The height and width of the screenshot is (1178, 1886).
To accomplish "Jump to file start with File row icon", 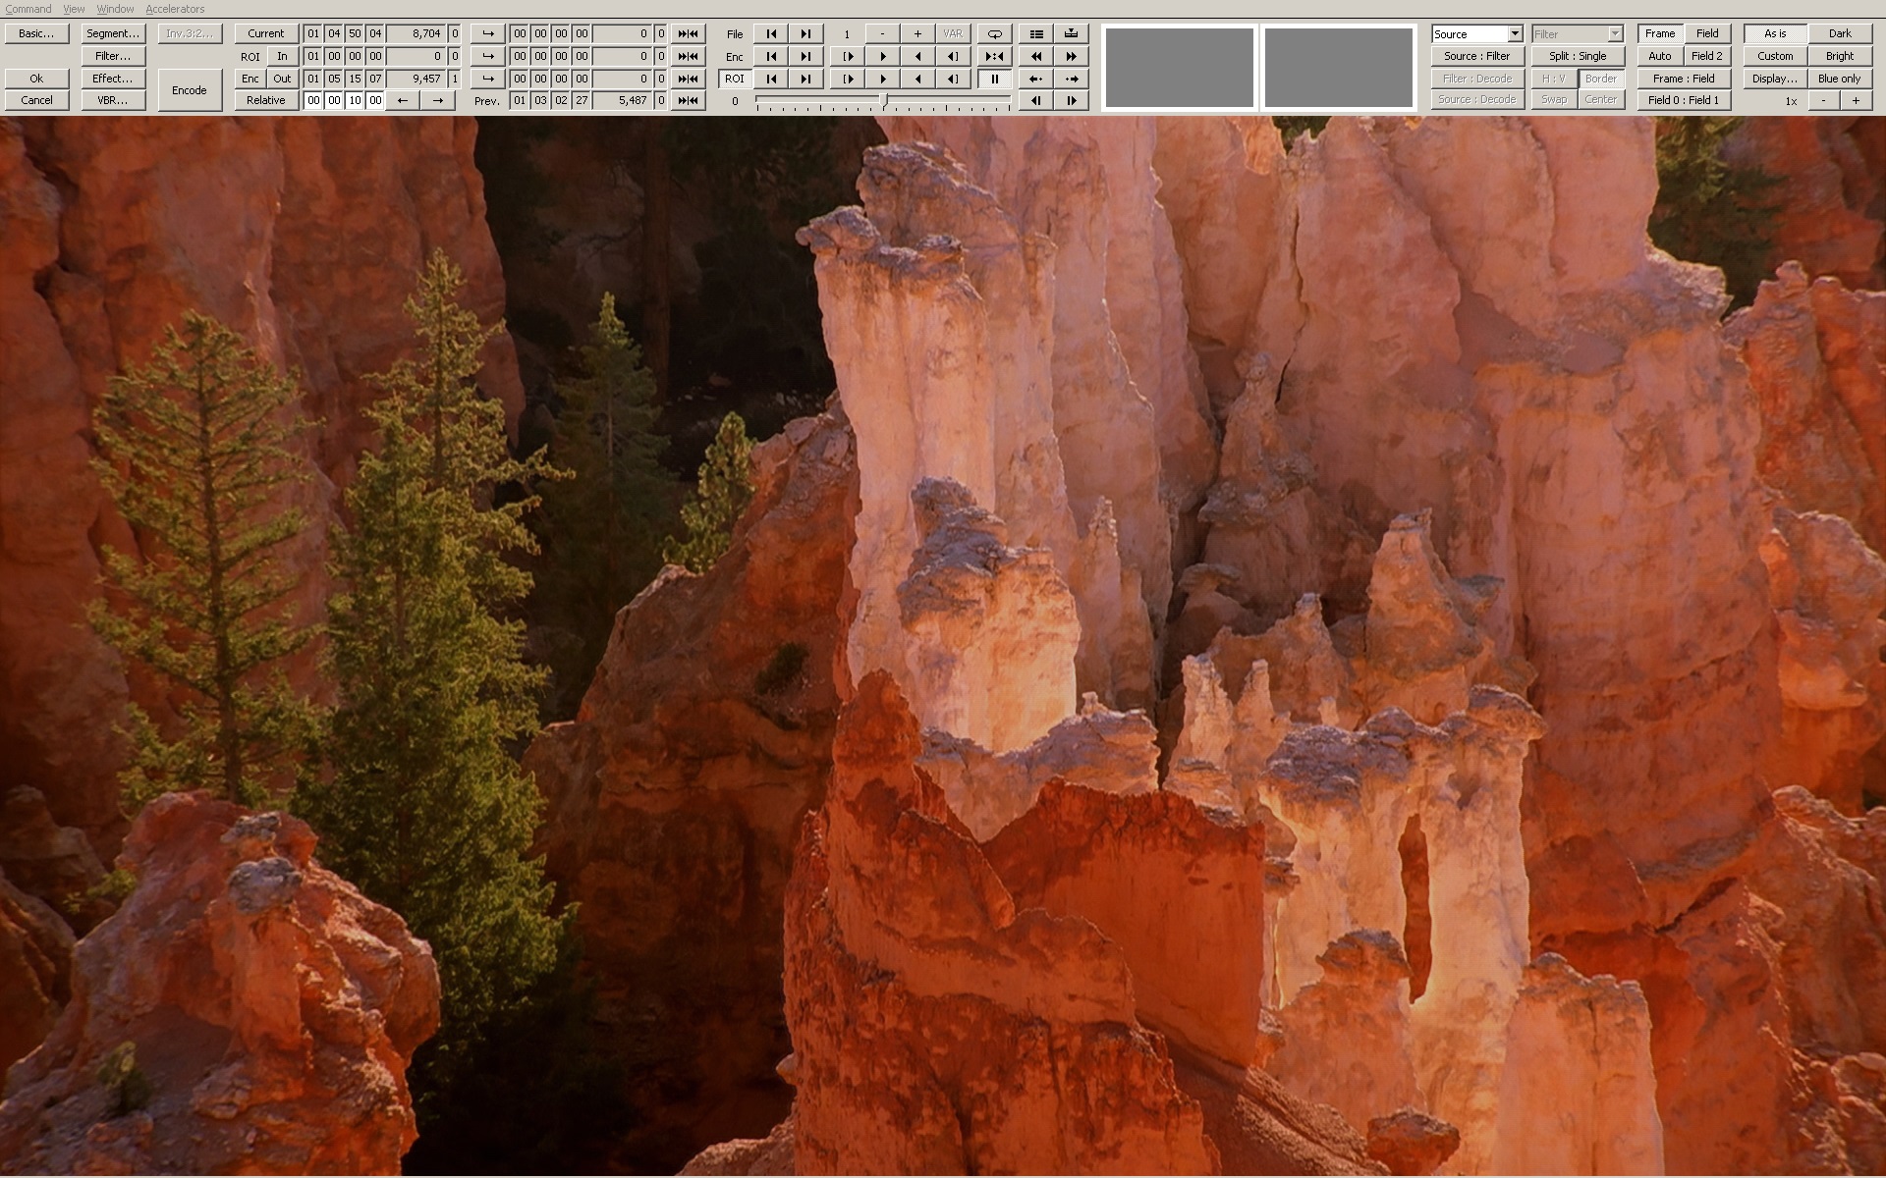I will 771,33.
